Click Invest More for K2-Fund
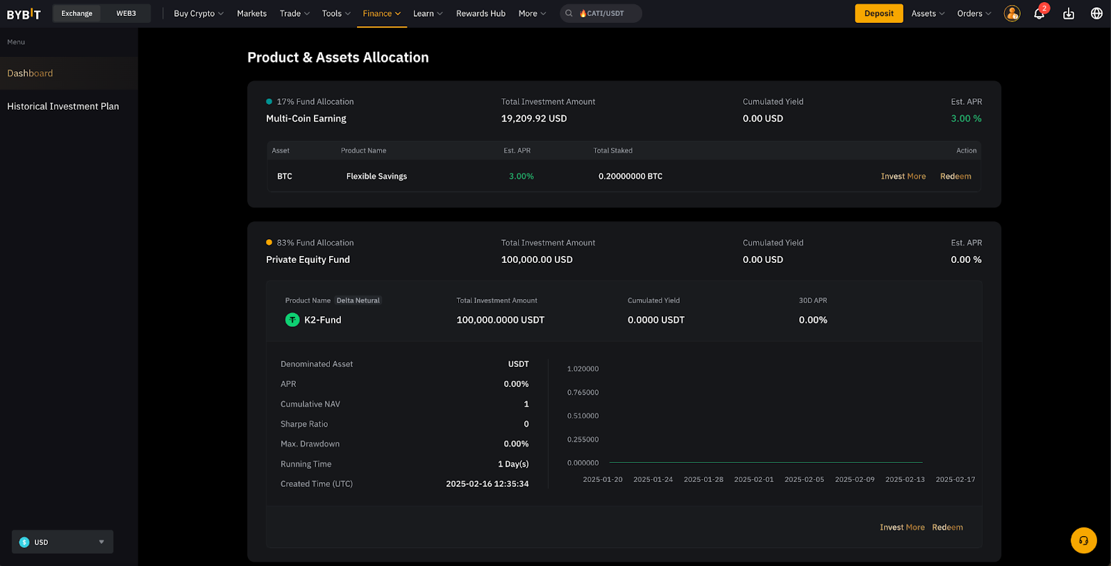1111x566 pixels. coord(902,527)
